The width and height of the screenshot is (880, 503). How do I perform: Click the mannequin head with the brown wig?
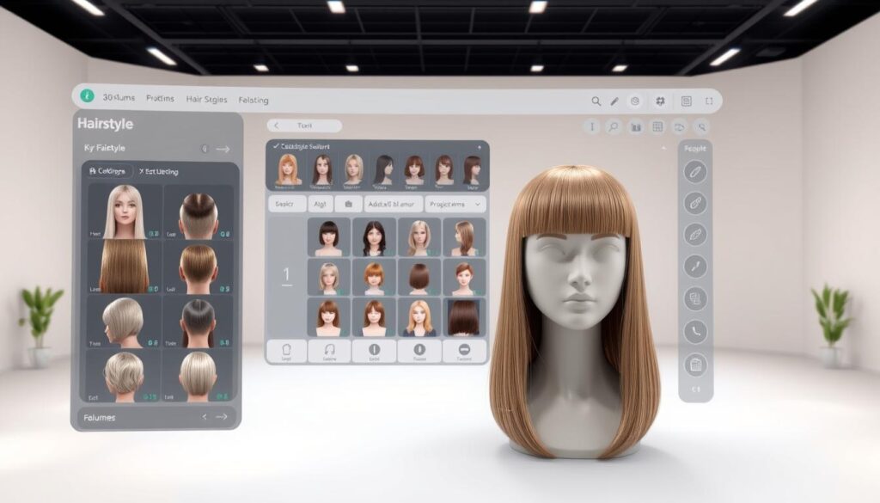575,311
